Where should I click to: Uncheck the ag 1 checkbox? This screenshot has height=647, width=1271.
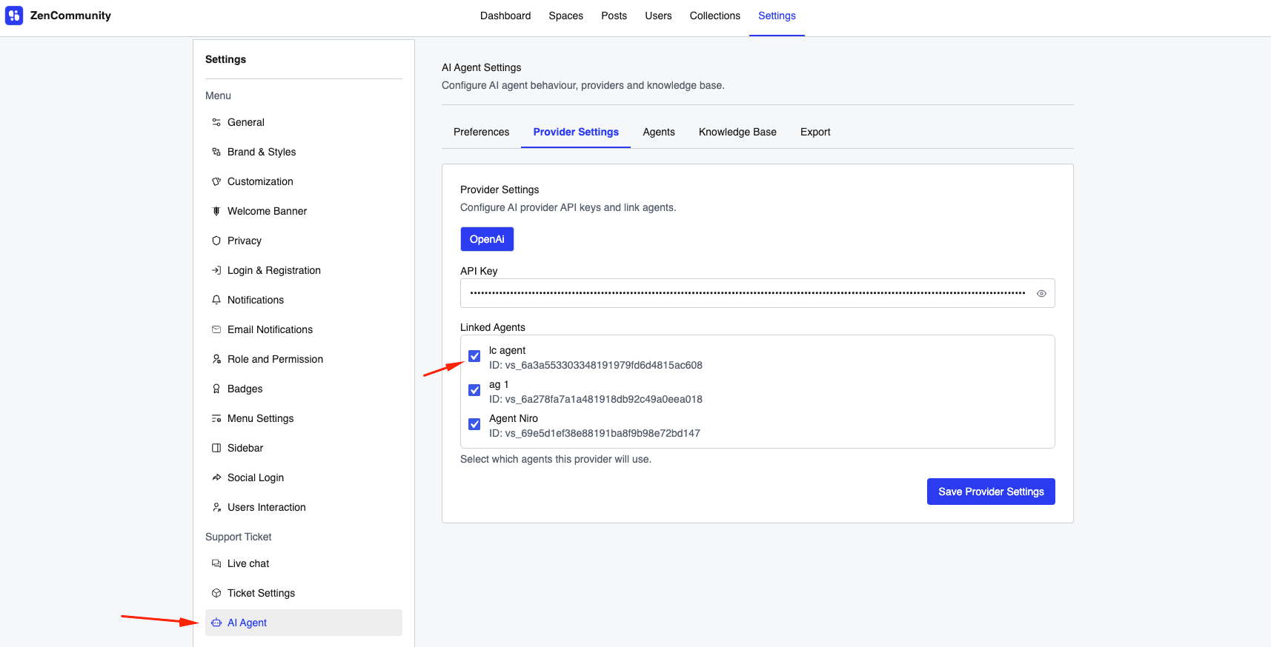(x=474, y=390)
